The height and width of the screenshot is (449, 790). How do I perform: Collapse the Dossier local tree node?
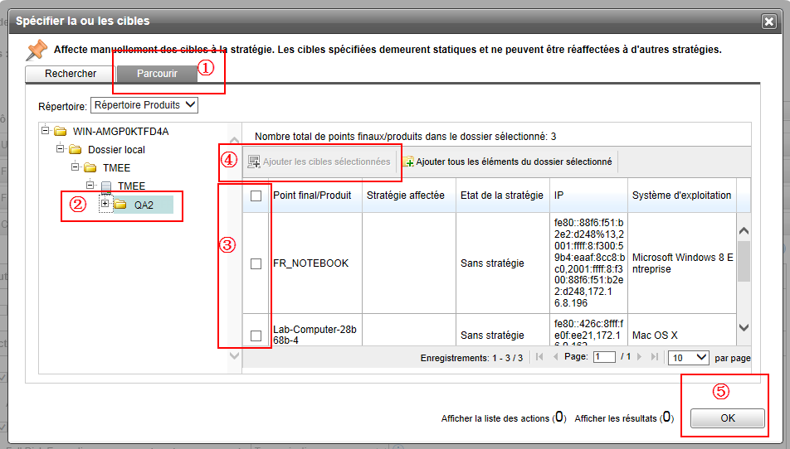[60, 149]
